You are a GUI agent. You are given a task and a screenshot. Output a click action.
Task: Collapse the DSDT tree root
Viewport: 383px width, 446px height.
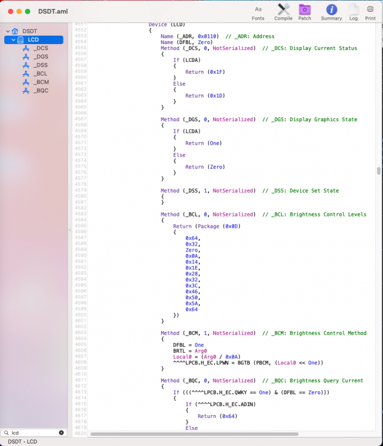(x=8, y=31)
